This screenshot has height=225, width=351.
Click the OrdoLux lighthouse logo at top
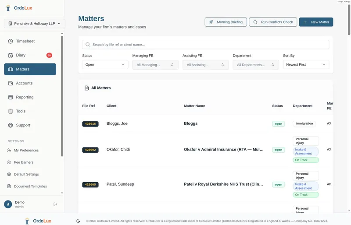click(8, 8)
